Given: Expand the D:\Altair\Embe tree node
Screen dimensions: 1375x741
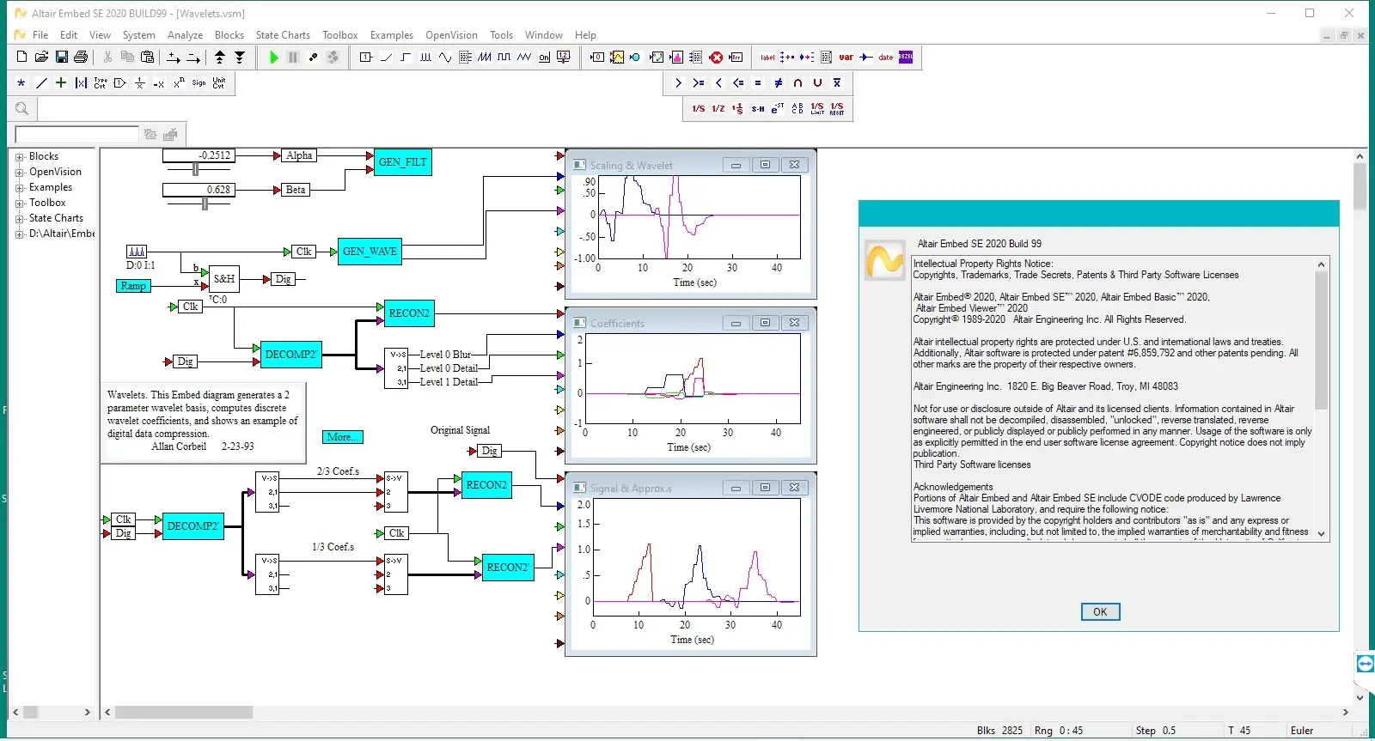Looking at the screenshot, I should (x=20, y=234).
